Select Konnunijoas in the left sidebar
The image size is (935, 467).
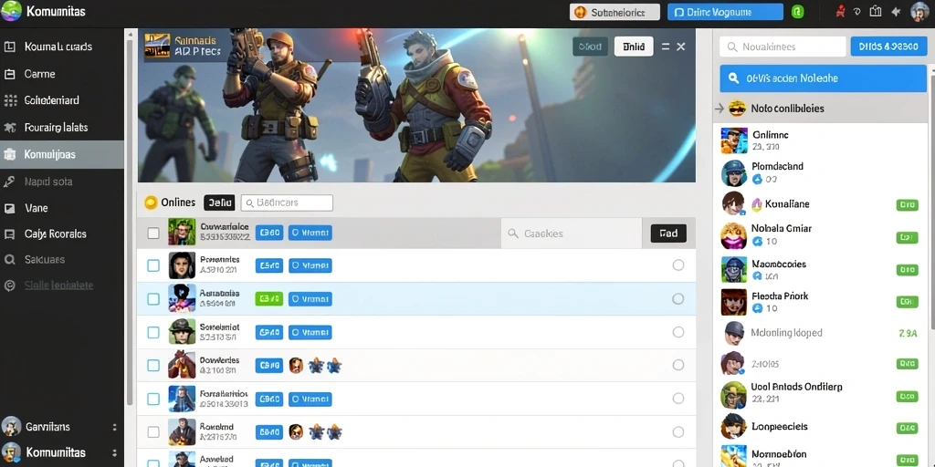pos(62,154)
